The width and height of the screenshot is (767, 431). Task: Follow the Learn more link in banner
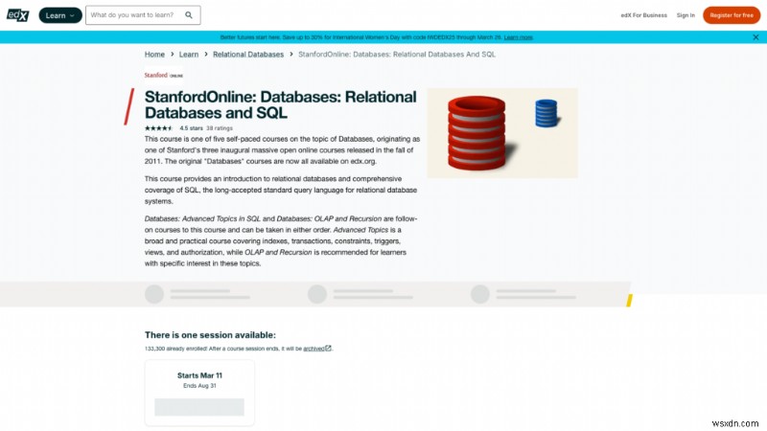point(518,37)
